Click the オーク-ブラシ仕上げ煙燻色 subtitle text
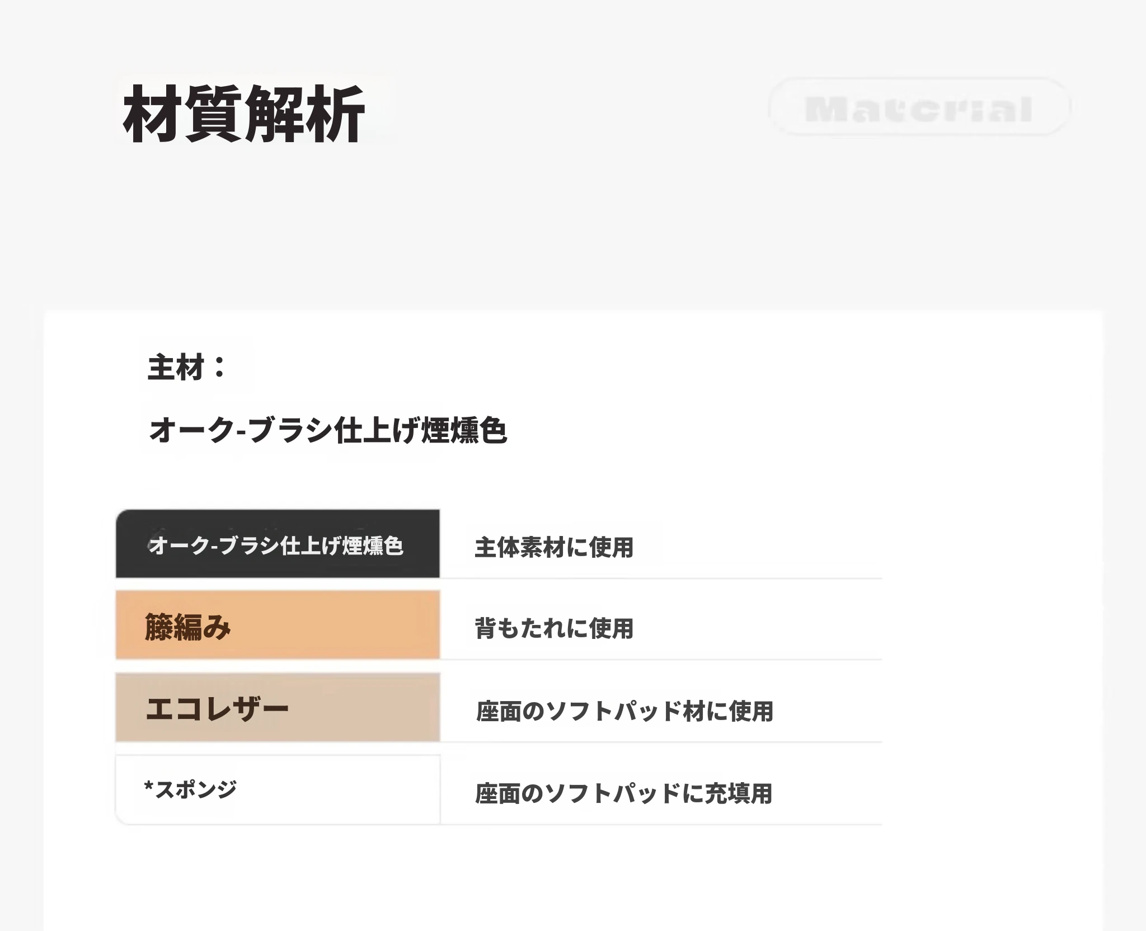The height and width of the screenshot is (931, 1146). pyautogui.click(x=327, y=430)
